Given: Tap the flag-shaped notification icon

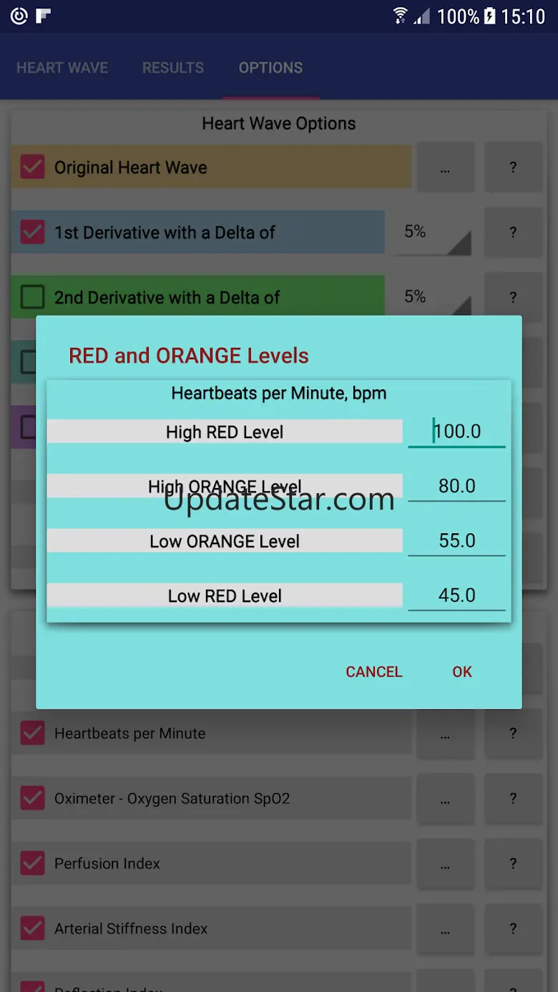Looking at the screenshot, I should (x=44, y=16).
